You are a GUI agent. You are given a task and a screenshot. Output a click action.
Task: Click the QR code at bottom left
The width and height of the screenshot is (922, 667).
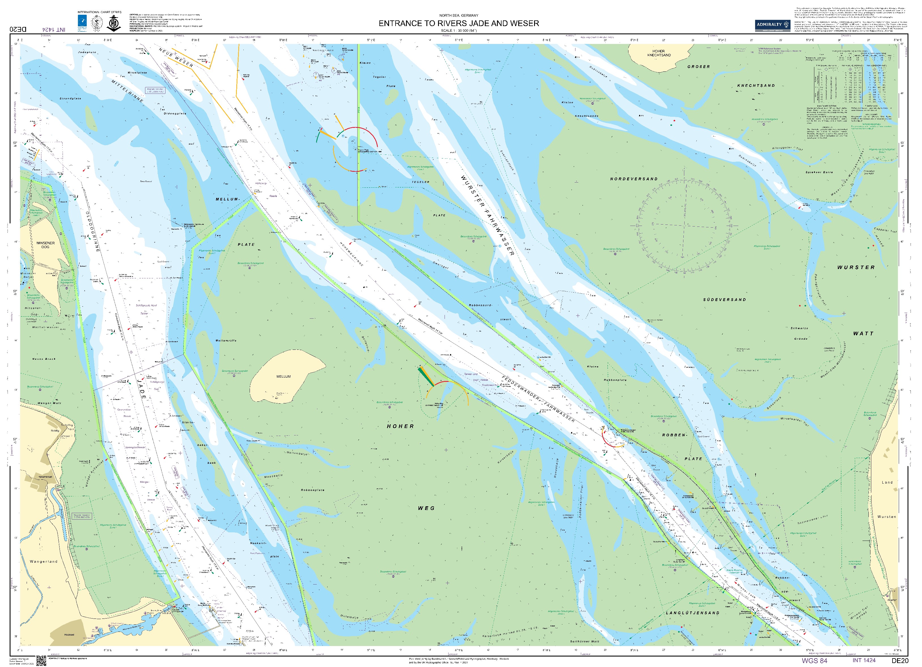tap(41, 660)
